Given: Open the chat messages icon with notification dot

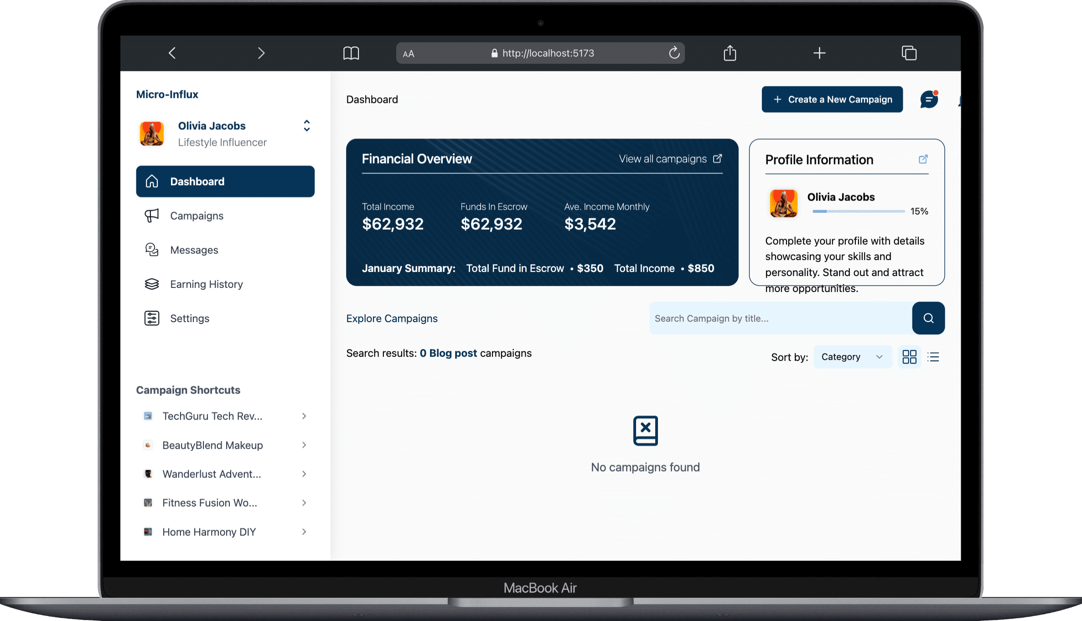Looking at the screenshot, I should [x=928, y=99].
